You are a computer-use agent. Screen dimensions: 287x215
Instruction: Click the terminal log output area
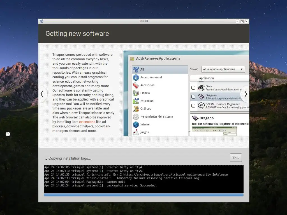point(144,179)
